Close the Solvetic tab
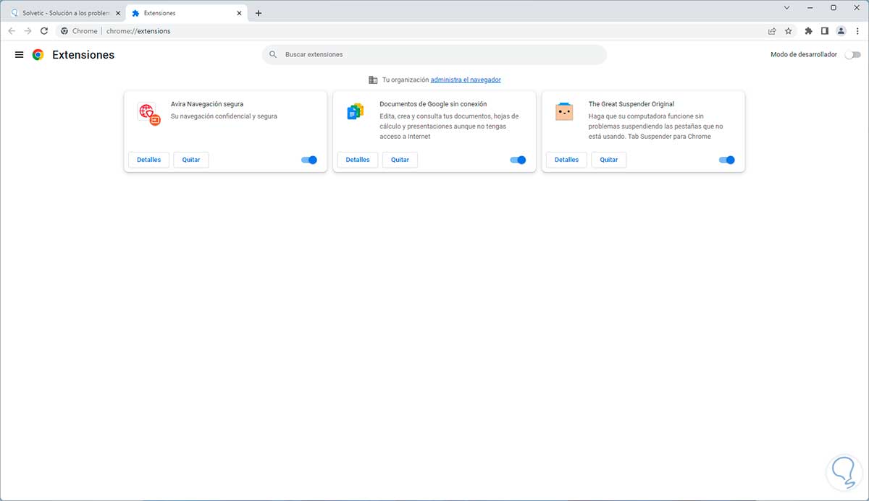869x501 pixels. (x=118, y=13)
